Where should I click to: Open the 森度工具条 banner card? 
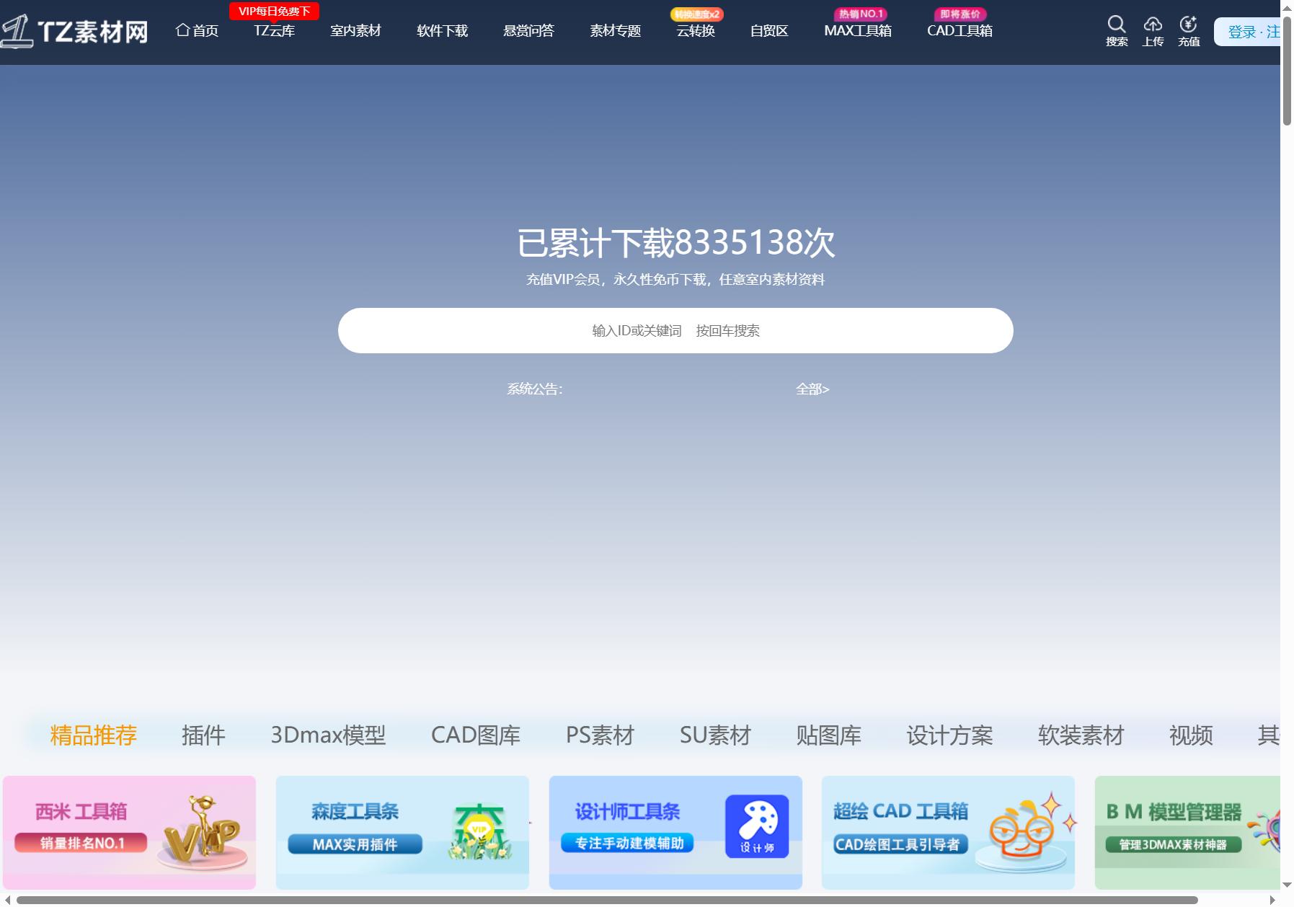402,833
